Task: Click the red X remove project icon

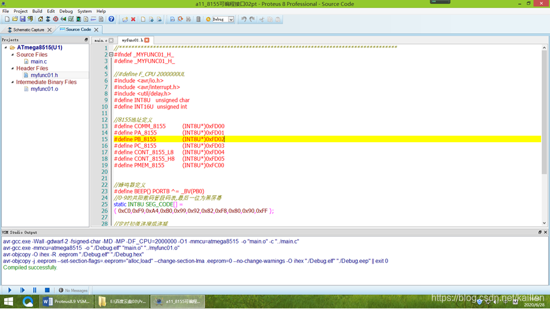Action: pyautogui.click(x=134, y=19)
